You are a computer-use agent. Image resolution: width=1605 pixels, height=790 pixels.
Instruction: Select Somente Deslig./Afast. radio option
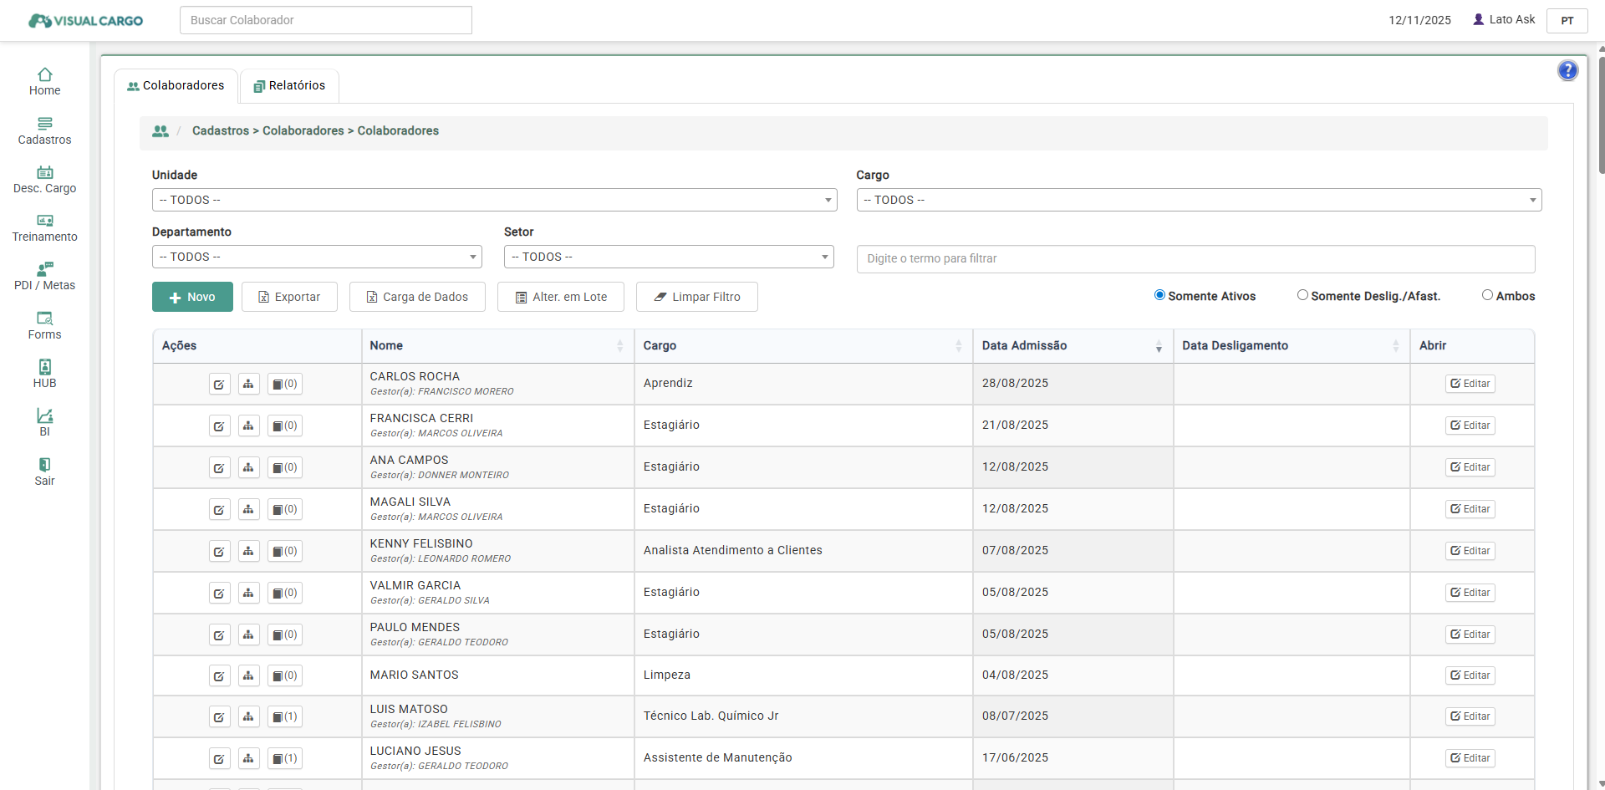click(1302, 295)
